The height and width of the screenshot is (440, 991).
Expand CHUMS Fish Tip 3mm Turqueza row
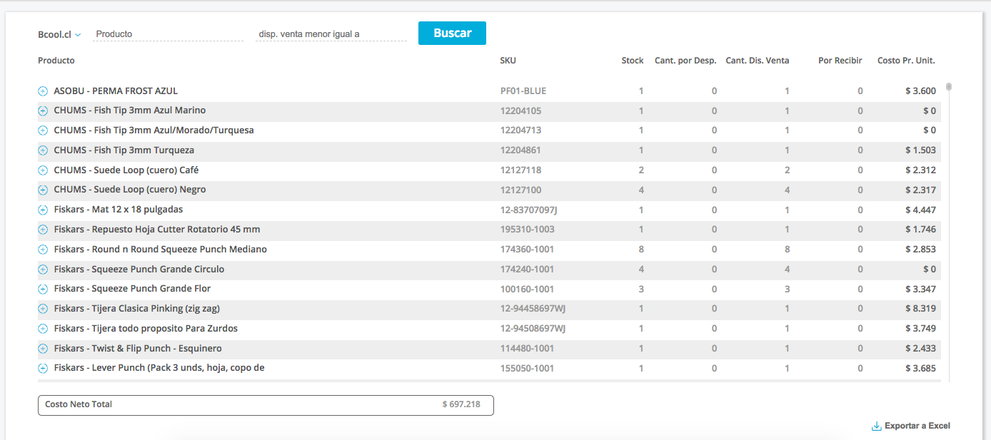[42, 150]
